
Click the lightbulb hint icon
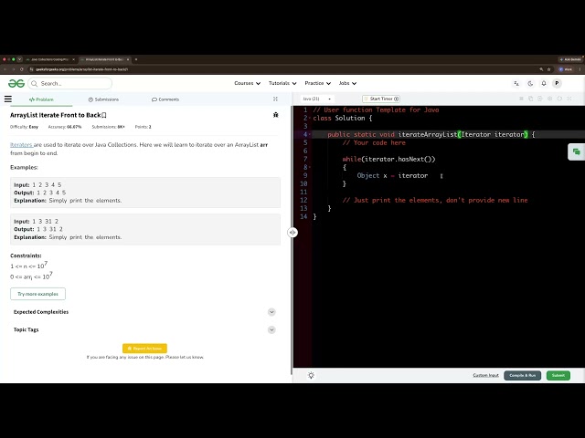(x=311, y=375)
